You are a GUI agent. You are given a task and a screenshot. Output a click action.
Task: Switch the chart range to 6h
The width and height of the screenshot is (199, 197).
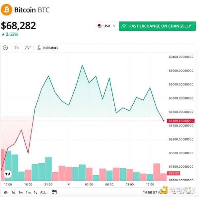pyautogui.click(x=6, y=192)
